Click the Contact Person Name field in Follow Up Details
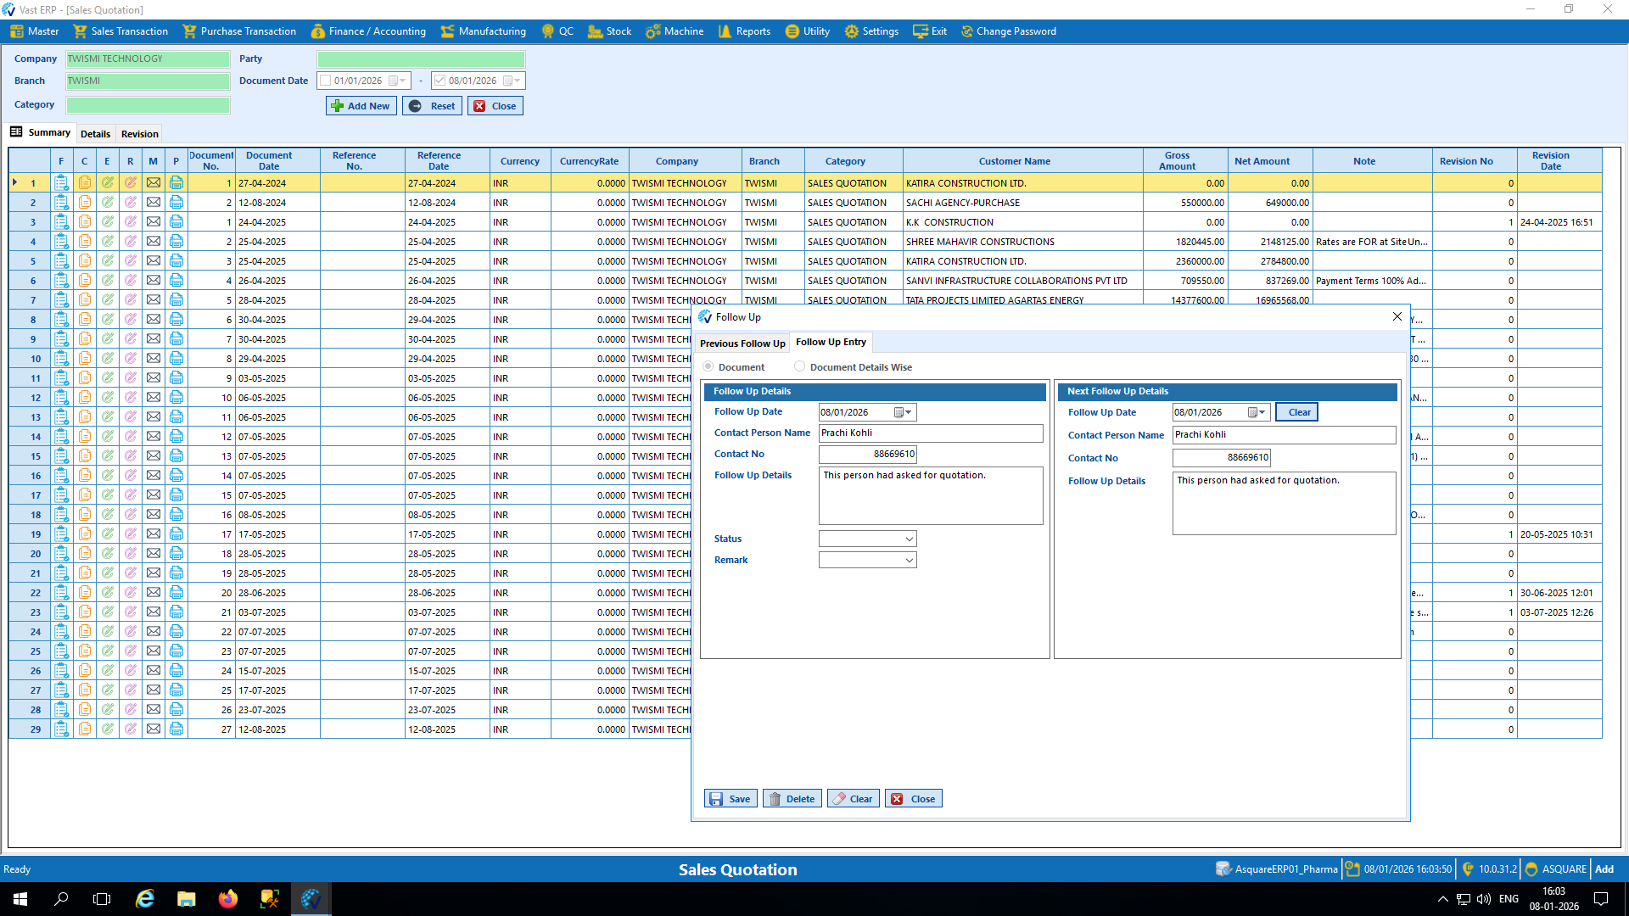Image resolution: width=1629 pixels, height=916 pixels. coord(930,433)
